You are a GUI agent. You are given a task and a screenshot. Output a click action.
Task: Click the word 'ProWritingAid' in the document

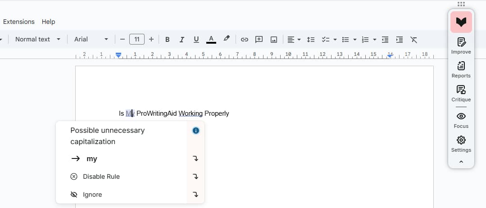pyautogui.click(x=157, y=113)
